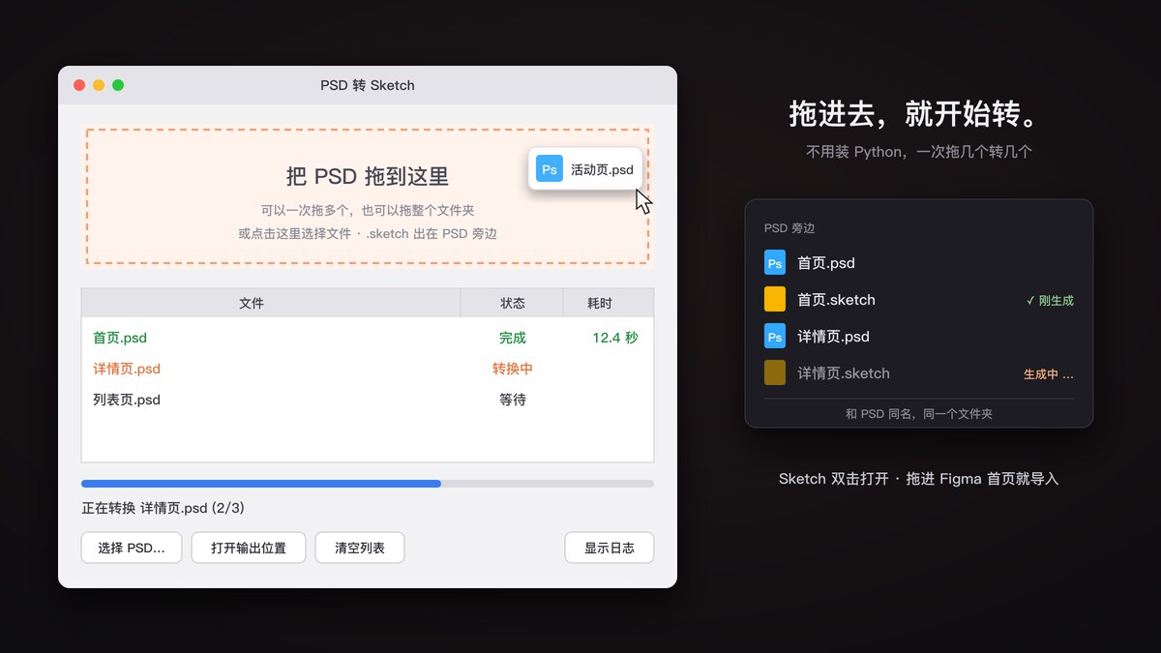
Task: Click the 选择 PSD... button
Action: [x=132, y=548]
